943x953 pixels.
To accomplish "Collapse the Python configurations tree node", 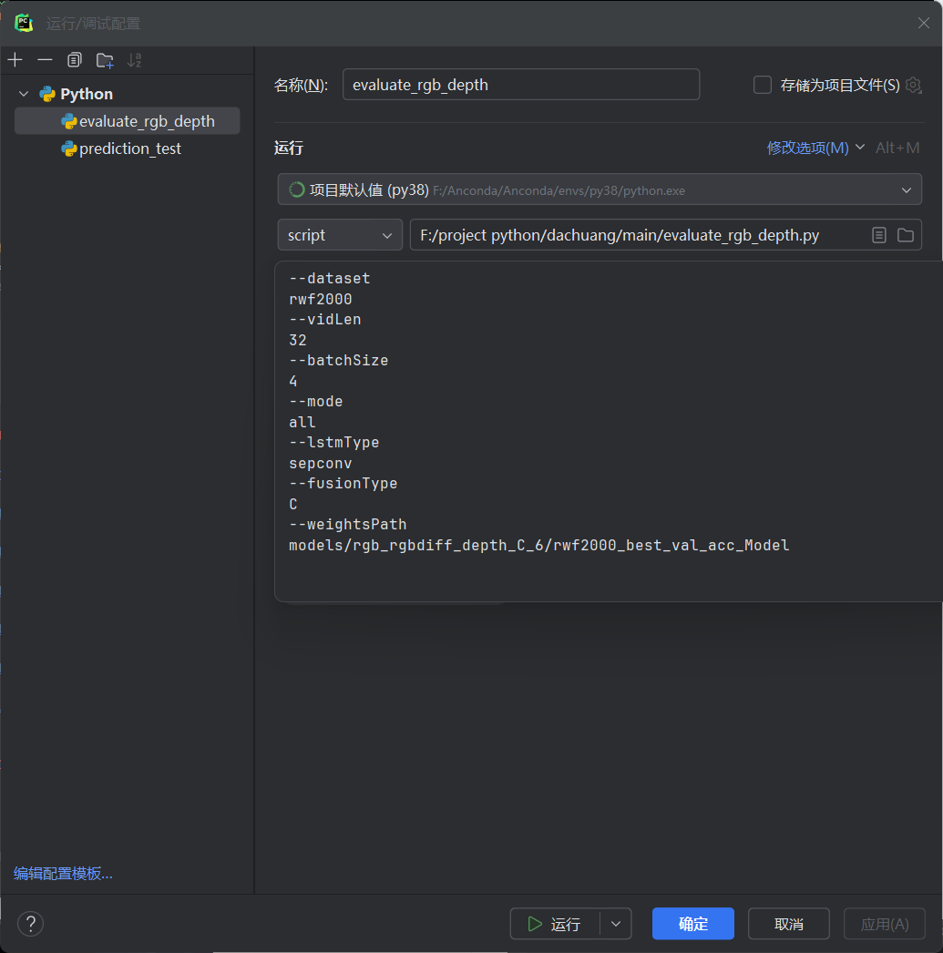I will (x=24, y=94).
